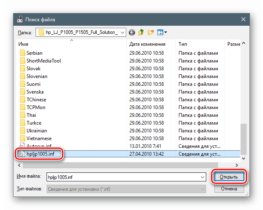Close the Поиск файла dialog
Image resolution: width=263 pixels, height=210 pixels.
click(x=243, y=19)
